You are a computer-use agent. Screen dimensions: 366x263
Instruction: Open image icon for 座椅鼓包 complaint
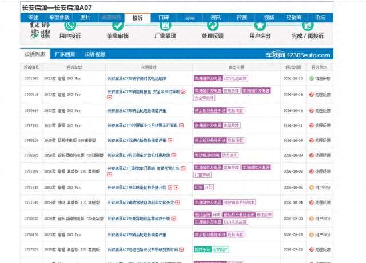point(183,92)
